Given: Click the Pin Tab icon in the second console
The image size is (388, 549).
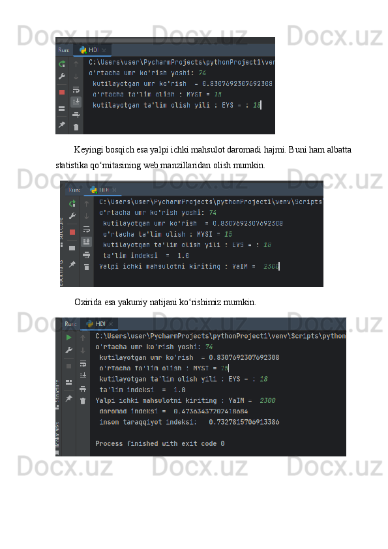Looking at the screenshot, I should click(72, 264).
